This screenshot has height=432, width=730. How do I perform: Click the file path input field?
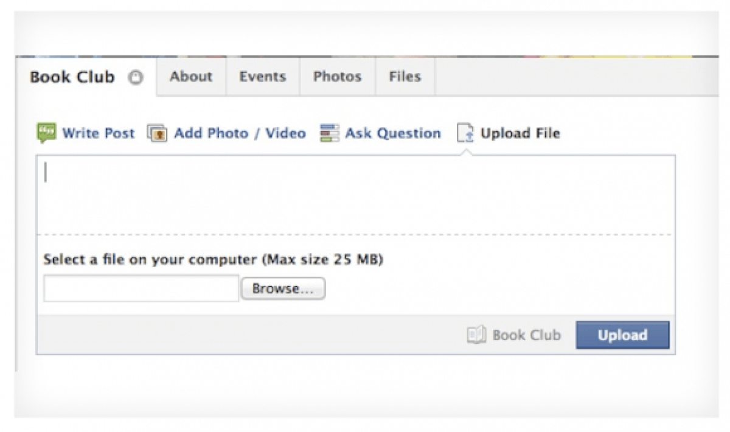[x=141, y=289]
